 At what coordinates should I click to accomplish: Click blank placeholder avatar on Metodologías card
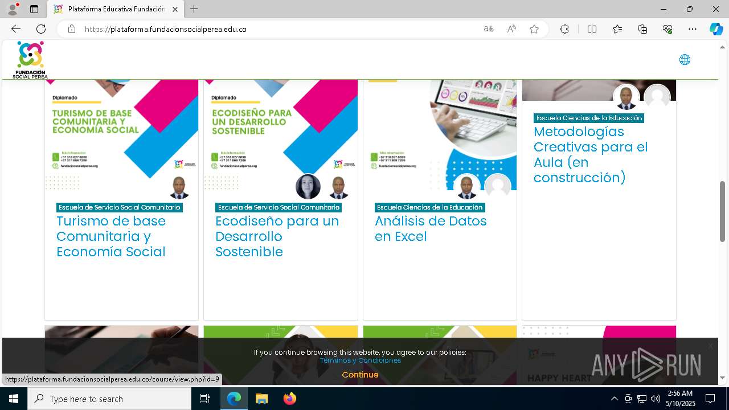pos(657,97)
